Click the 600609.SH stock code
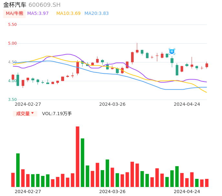222x196 pixels. (44, 5)
